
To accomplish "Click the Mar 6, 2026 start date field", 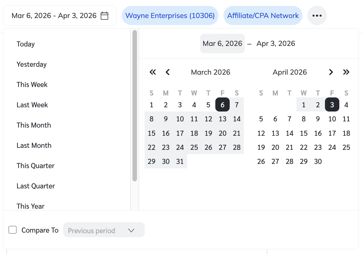I will point(222,44).
